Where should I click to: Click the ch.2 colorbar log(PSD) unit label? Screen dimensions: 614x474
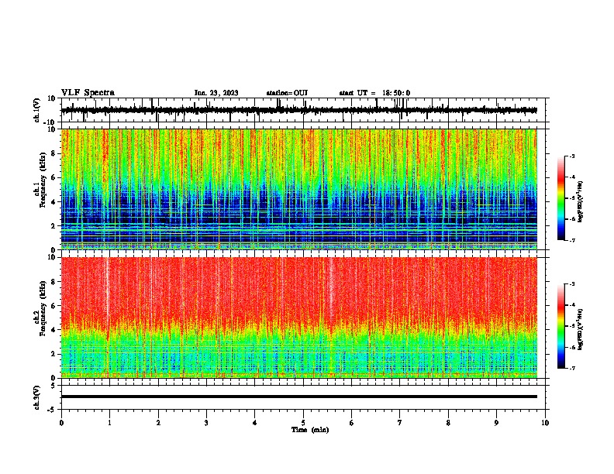point(580,330)
